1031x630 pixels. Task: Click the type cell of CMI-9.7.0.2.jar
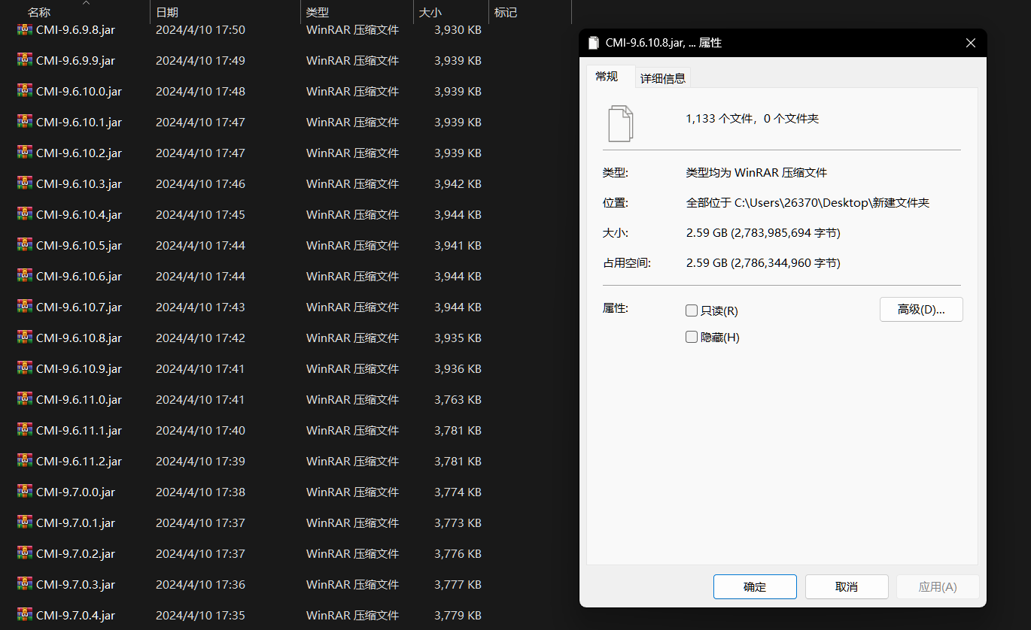click(352, 553)
